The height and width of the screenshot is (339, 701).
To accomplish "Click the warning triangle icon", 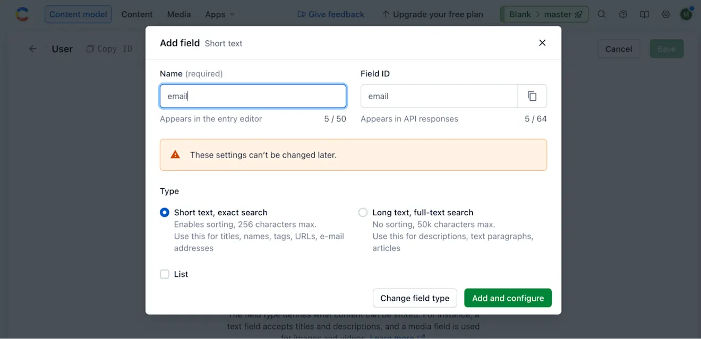I will [175, 155].
